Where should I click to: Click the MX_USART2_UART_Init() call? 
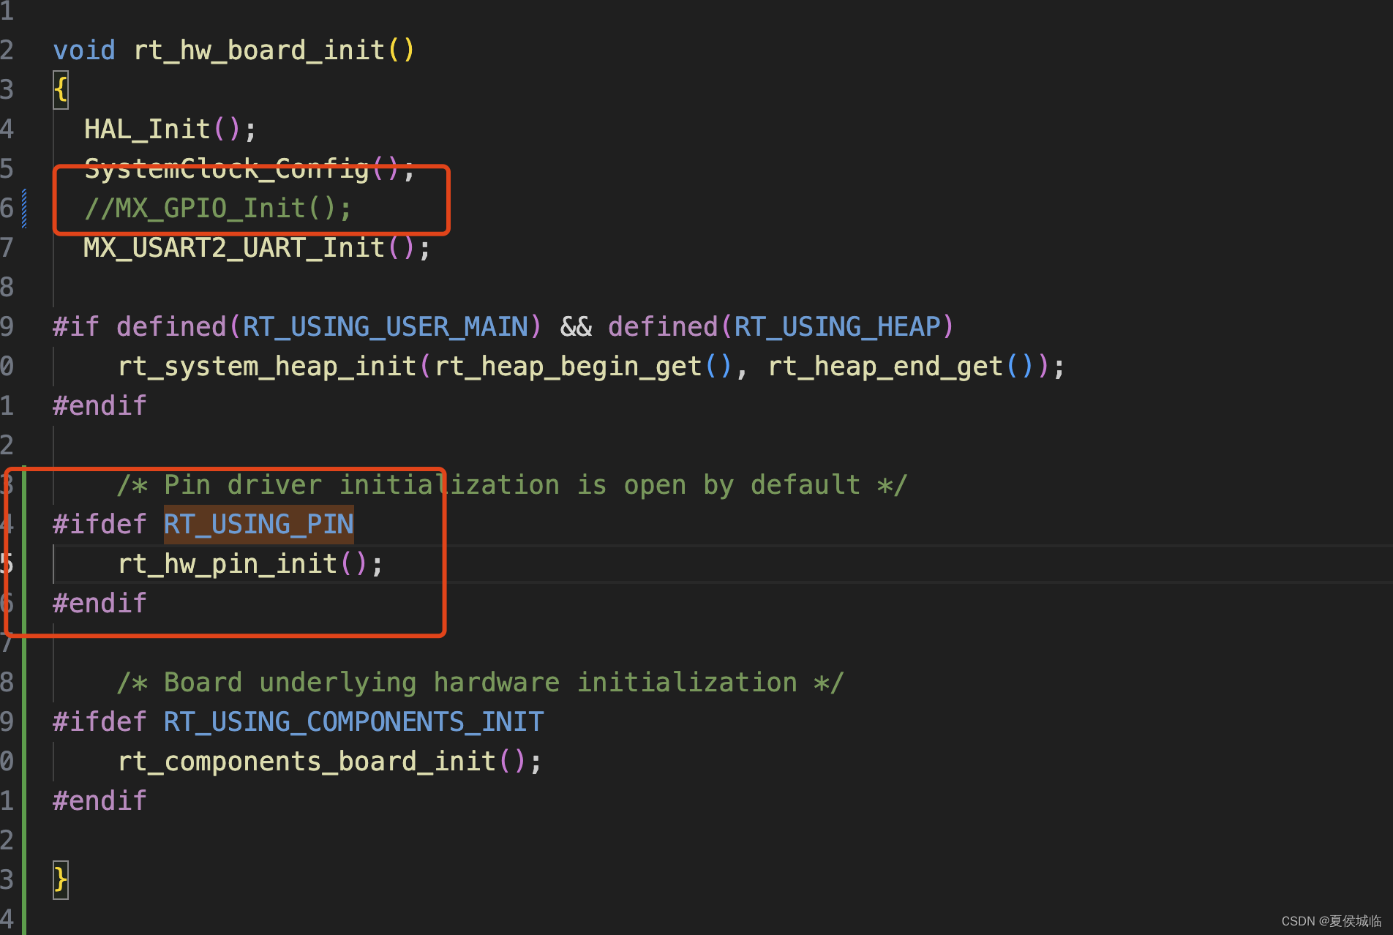[x=257, y=248]
